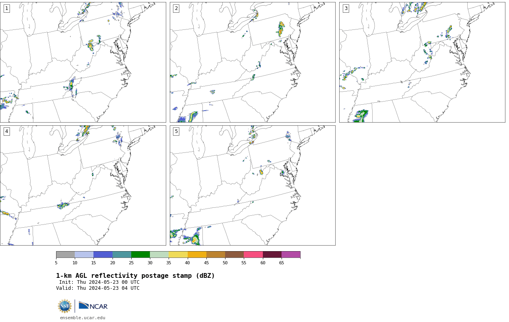Click the 'Valid: Thu 2024-05-23 04 UTC' line
Image resolution: width=509 pixels, height=322 pixels.
tap(98, 288)
